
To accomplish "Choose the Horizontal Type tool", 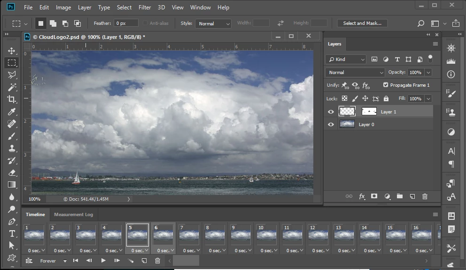I will (12, 233).
